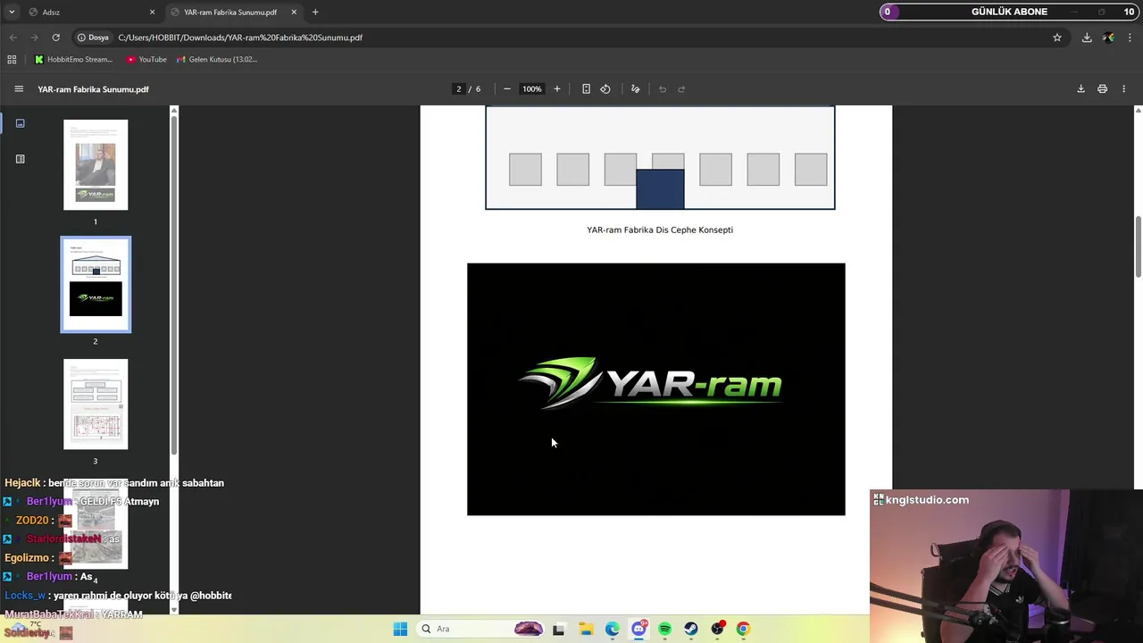Screen dimensions: 1143x643
Task: Click the redo arrow in PDF toolbar
Action: coord(681,88)
